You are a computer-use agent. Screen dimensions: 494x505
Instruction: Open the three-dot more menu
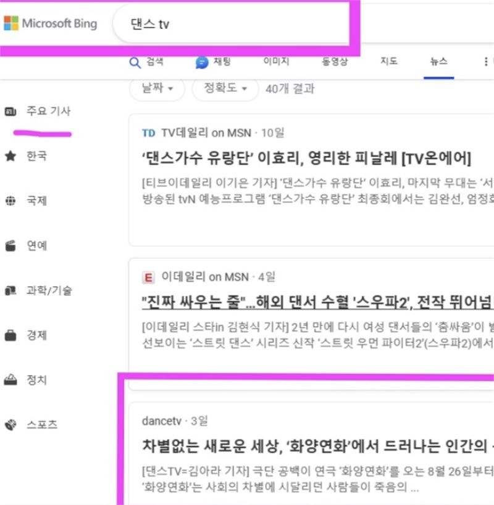coord(485,62)
